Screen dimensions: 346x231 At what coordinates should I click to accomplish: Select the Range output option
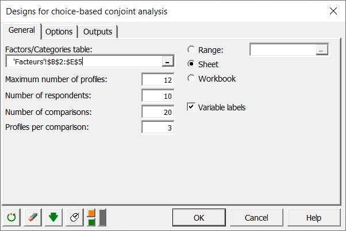[x=191, y=50]
